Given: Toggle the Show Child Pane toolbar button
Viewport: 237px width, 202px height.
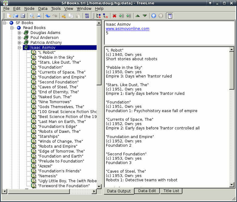Looking at the screenshot, I should coord(170,16).
